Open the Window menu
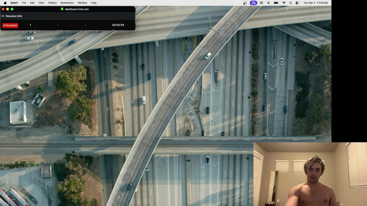Viewport: 367px width, 206px height. pos(82,3)
